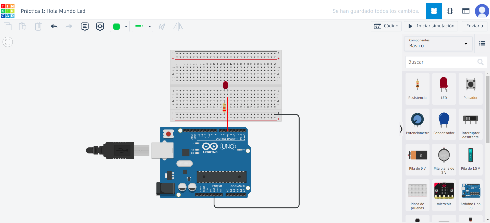Switch to schematic view
This screenshot has width=490, height=223.
click(450, 11)
